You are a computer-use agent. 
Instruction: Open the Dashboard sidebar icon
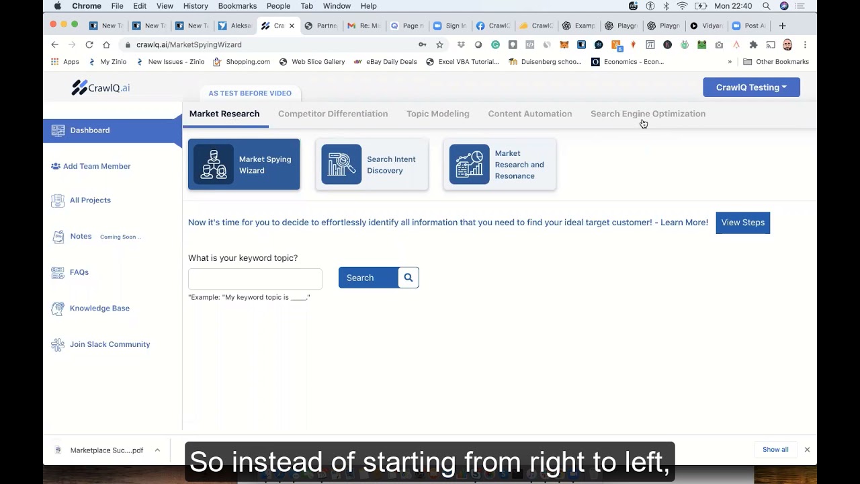[58, 130]
